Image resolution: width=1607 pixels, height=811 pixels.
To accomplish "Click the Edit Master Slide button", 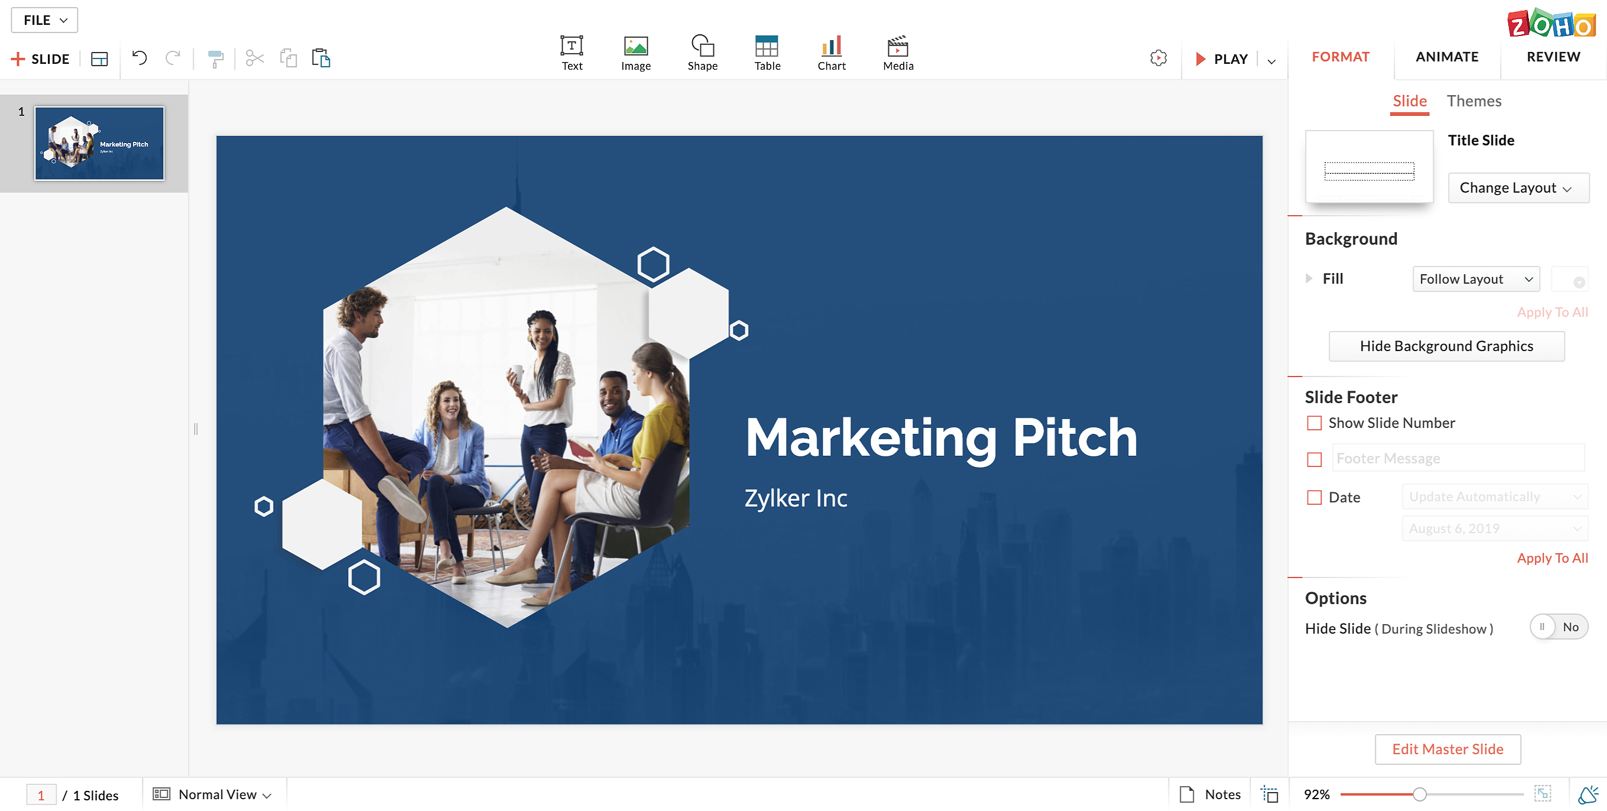I will point(1447,750).
